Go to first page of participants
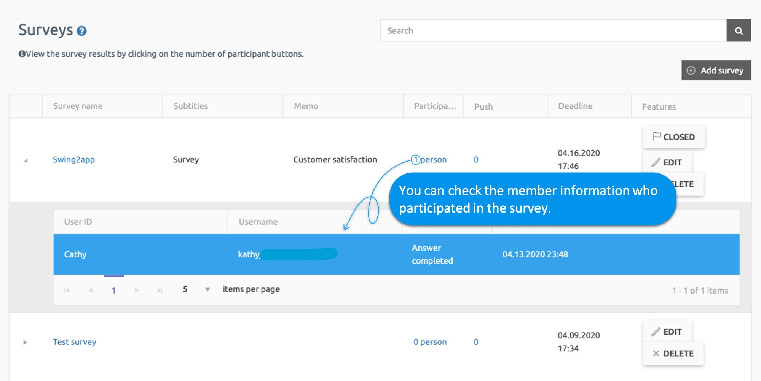Viewport: 761px width, 381px height. click(67, 291)
